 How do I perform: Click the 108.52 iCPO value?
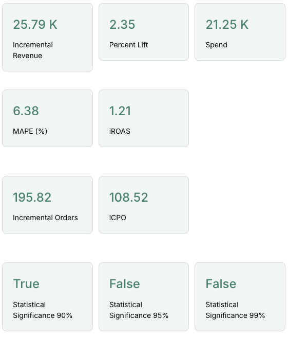click(129, 197)
